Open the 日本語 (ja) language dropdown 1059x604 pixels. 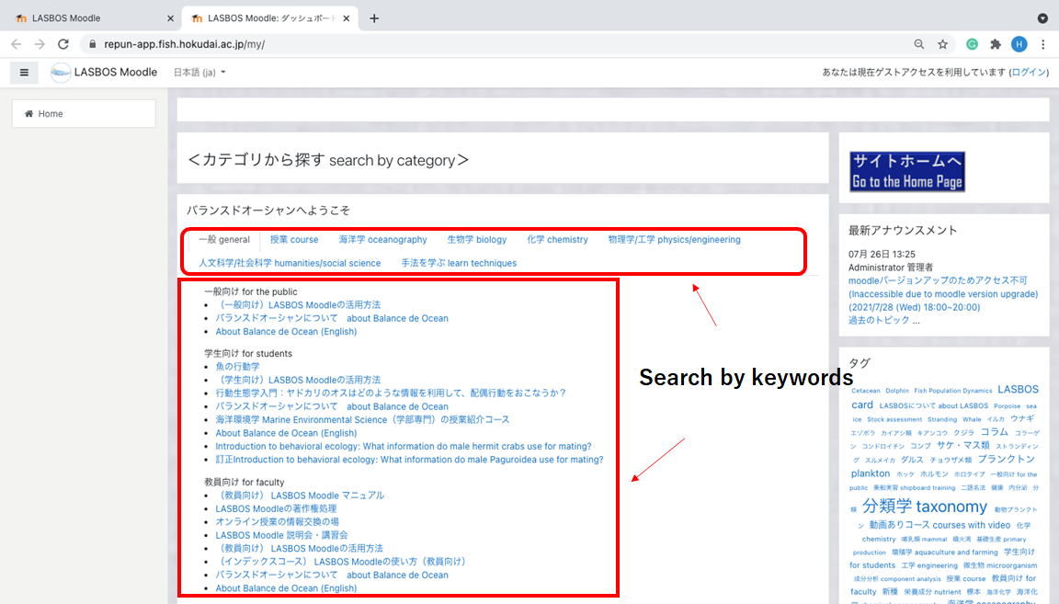(199, 73)
